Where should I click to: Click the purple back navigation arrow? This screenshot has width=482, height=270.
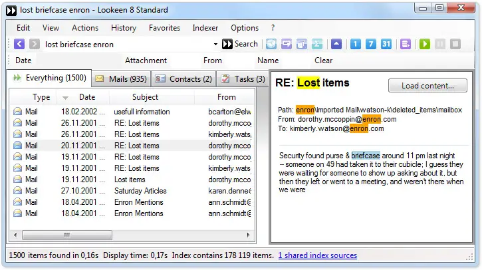[19, 44]
